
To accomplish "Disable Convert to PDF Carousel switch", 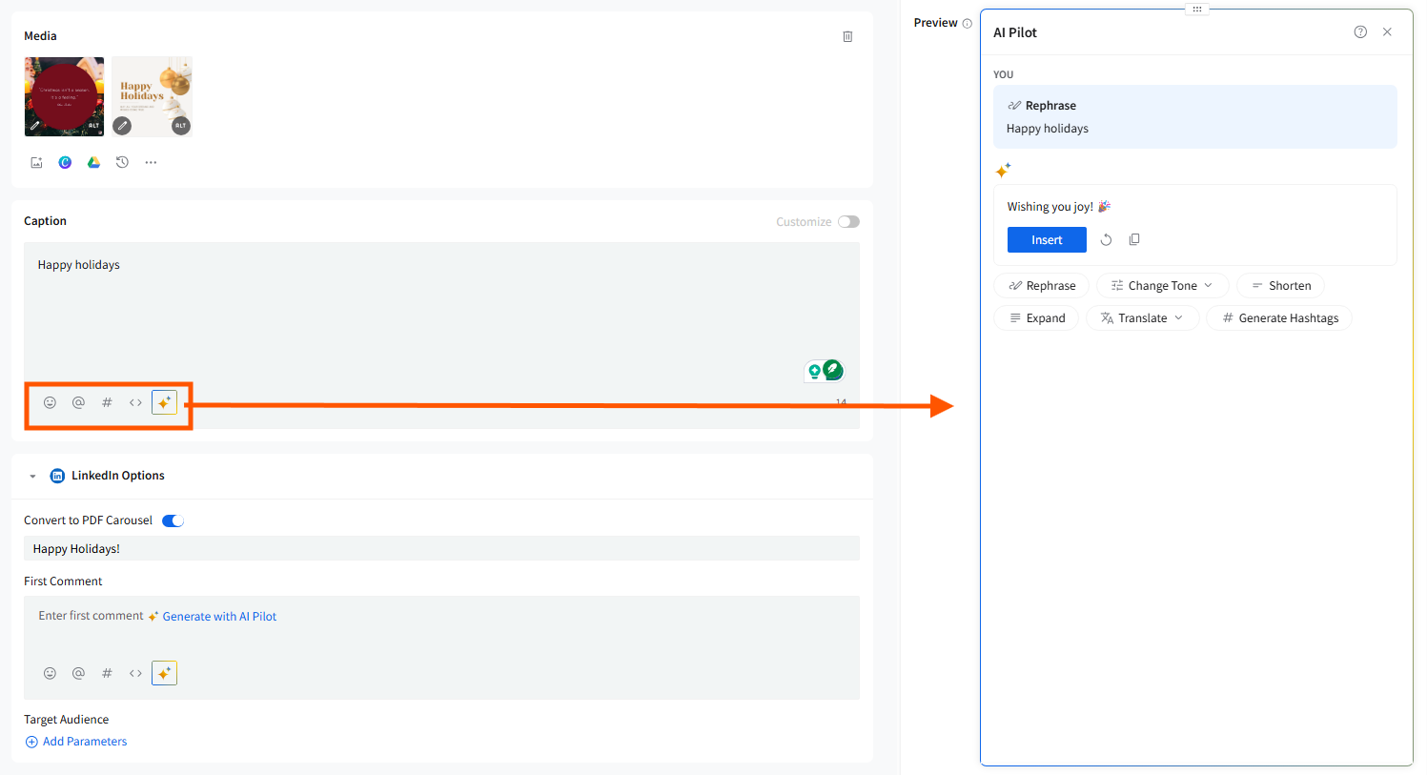I will [x=173, y=520].
